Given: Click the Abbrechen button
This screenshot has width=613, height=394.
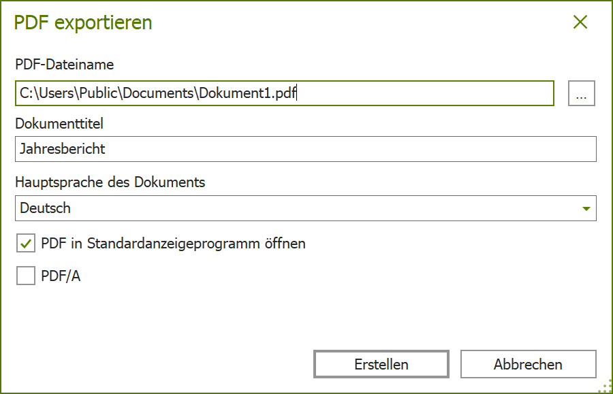Looking at the screenshot, I should click(x=528, y=364).
